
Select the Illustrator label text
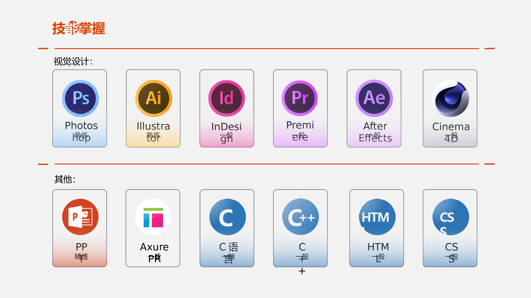(x=153, y=132)
